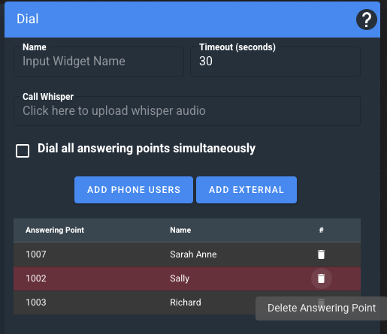
Task: Click the Name column header
Action: click(180, 230)
